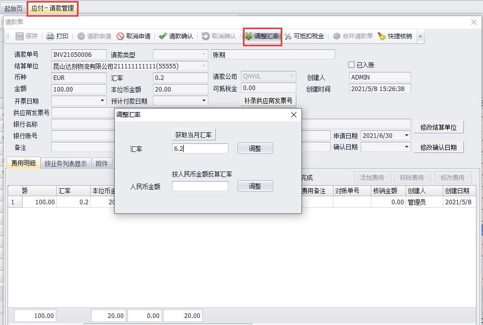Click 调整 button beside the 汇率 field
The image size is (483, 325).
(x=255, y=148)
